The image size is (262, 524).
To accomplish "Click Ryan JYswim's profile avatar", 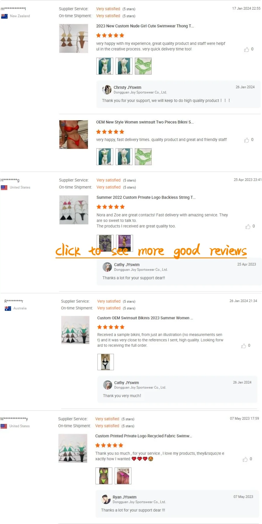I will click(x=106, y=499).
